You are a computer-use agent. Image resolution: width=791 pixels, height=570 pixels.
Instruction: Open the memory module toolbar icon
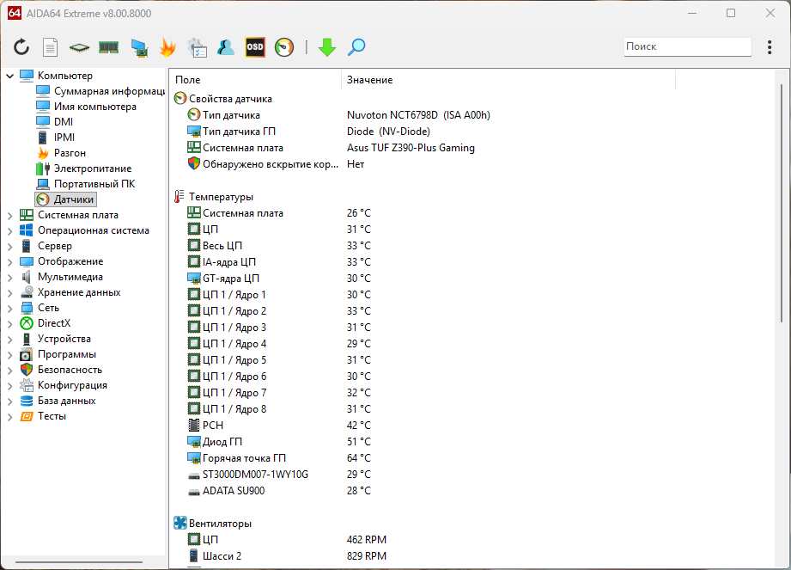[x=108, y=47]
